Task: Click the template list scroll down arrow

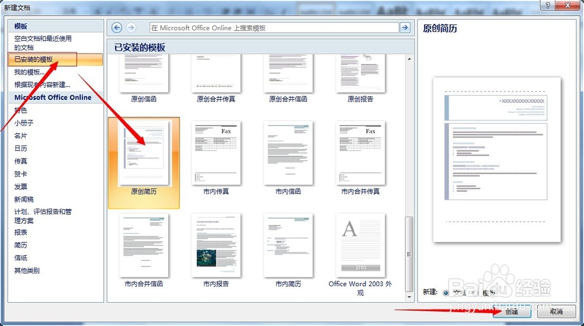Action: [409, 297]
